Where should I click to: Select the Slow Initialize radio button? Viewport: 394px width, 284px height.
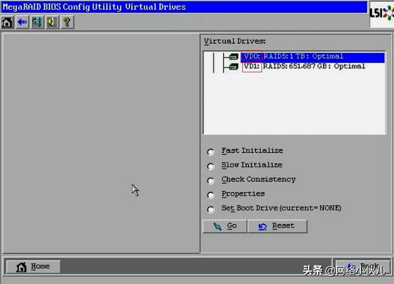pos(211,166)
